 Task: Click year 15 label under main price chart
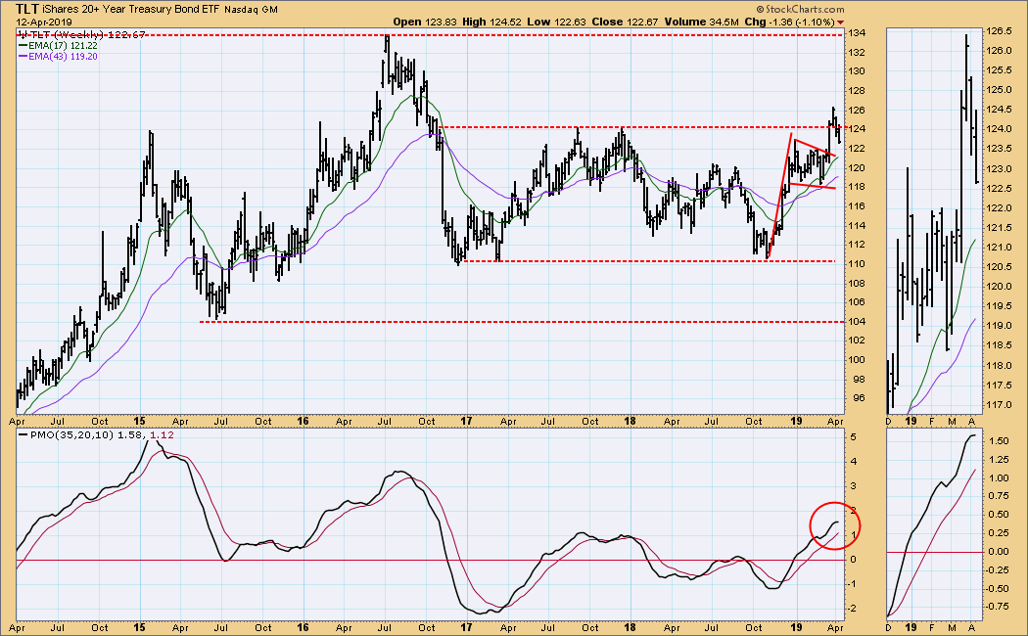[x=140, y=421]
